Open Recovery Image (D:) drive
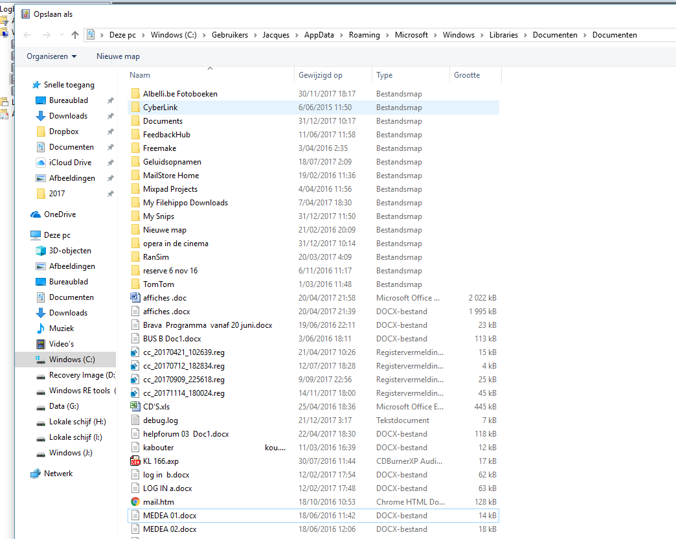The height and width of the screenshot is (539, 676). click(76, 375)
